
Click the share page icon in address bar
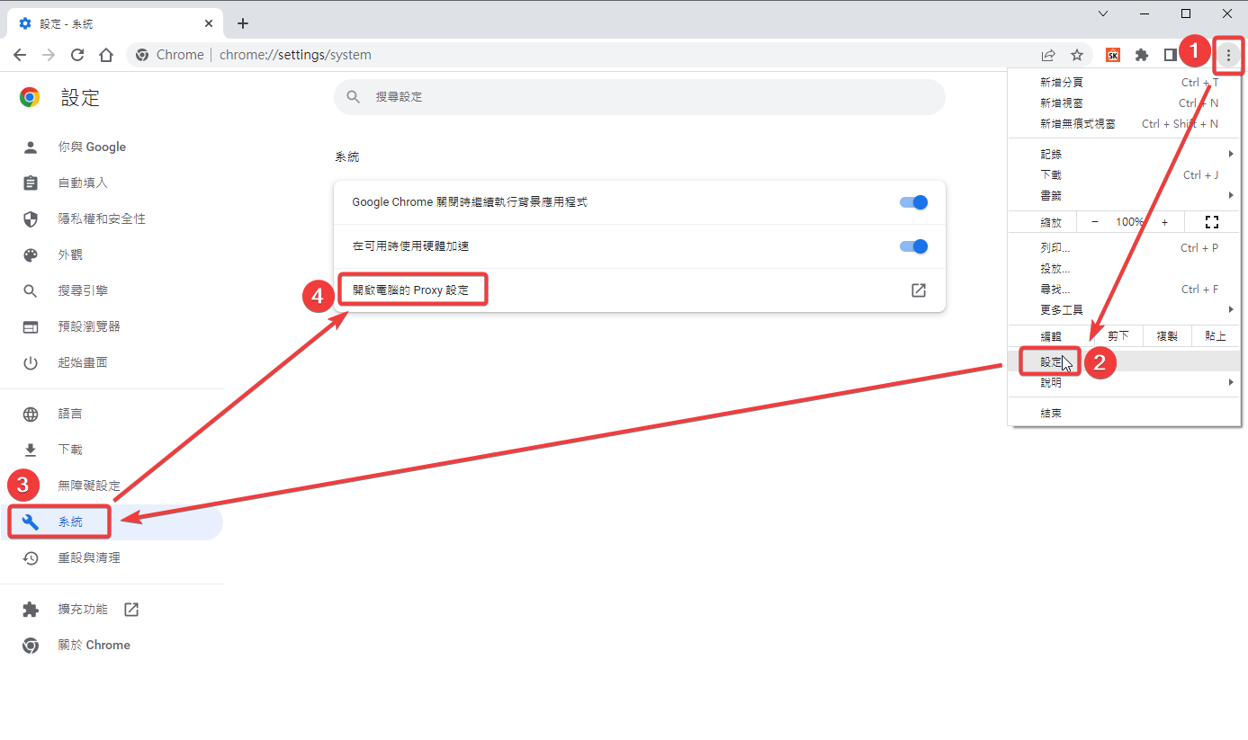click(1048, 55)
